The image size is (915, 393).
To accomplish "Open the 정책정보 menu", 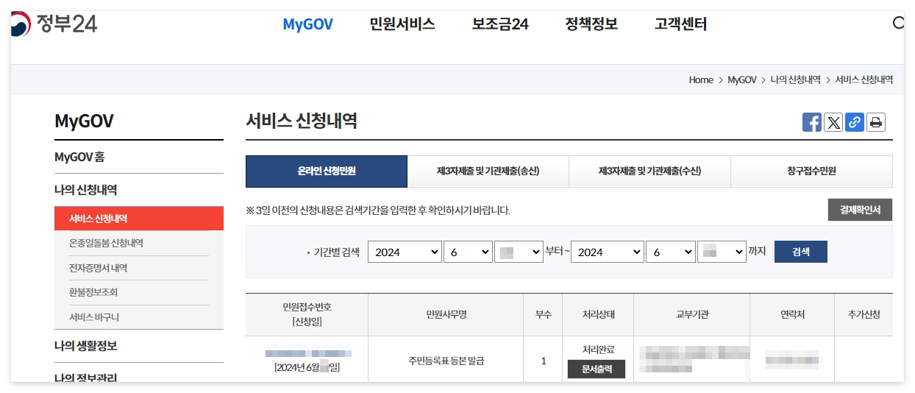I will point(591,24).
